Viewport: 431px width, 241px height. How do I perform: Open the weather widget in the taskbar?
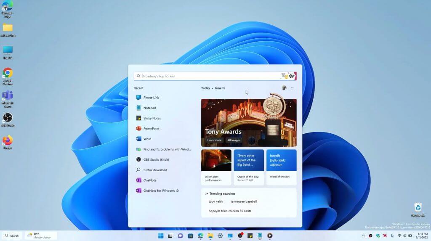click(x=41, y=236)
